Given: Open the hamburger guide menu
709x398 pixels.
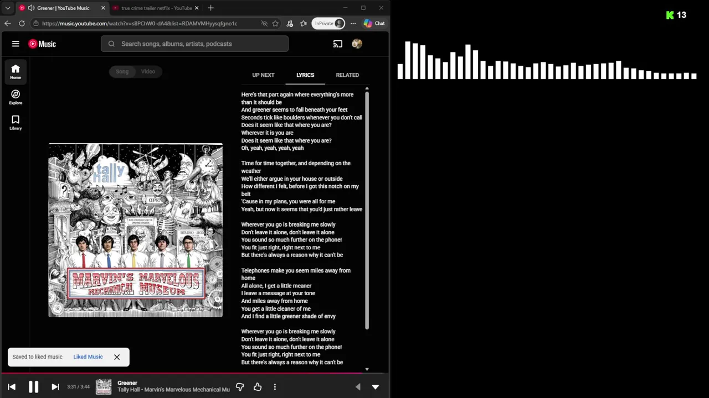Looking at the screenshot, I should [16, 44].
